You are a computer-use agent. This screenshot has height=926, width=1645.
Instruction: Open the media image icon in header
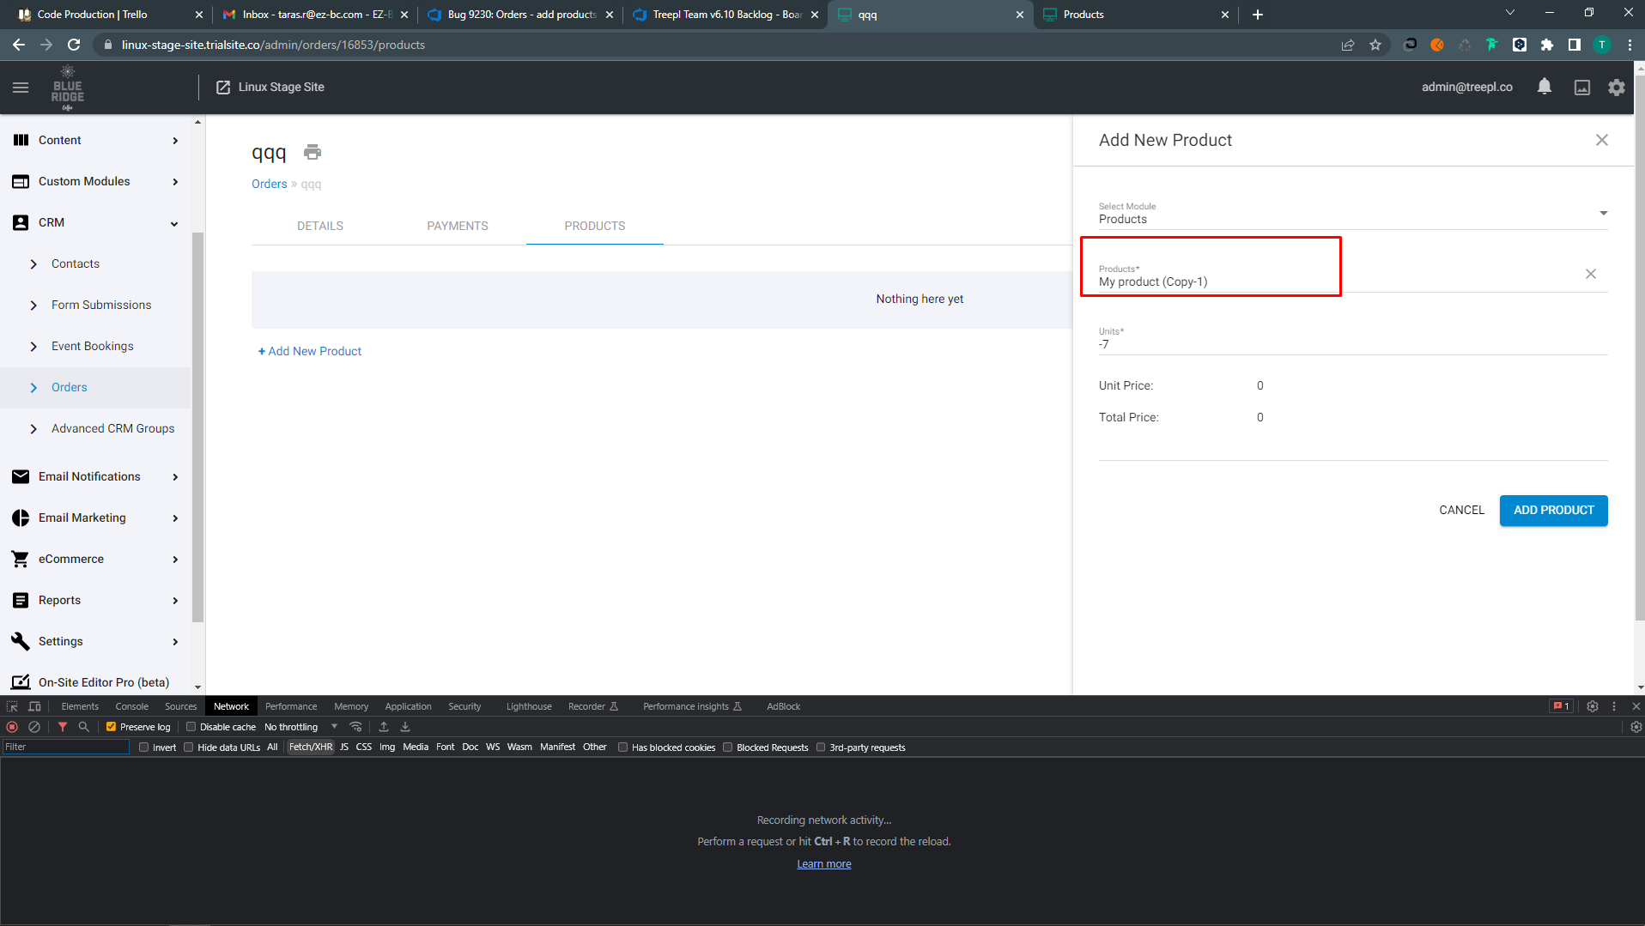1582,88
